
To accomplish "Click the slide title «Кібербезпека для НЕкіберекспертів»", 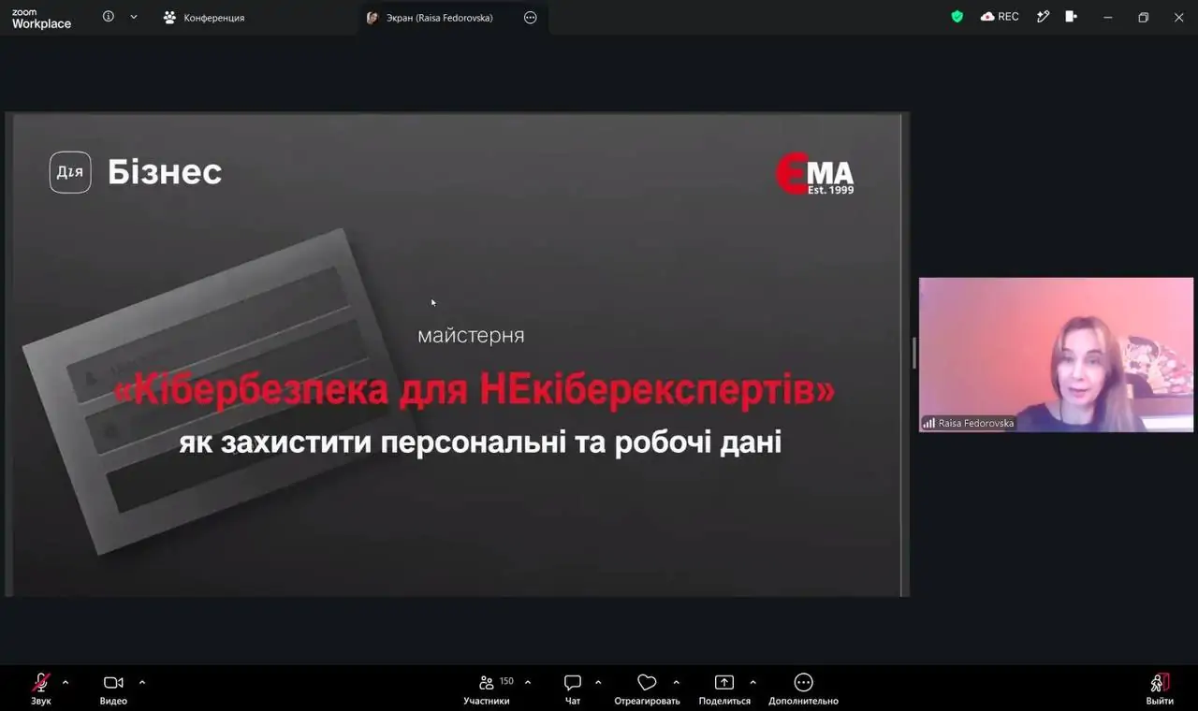I will [x=475, y=391].
